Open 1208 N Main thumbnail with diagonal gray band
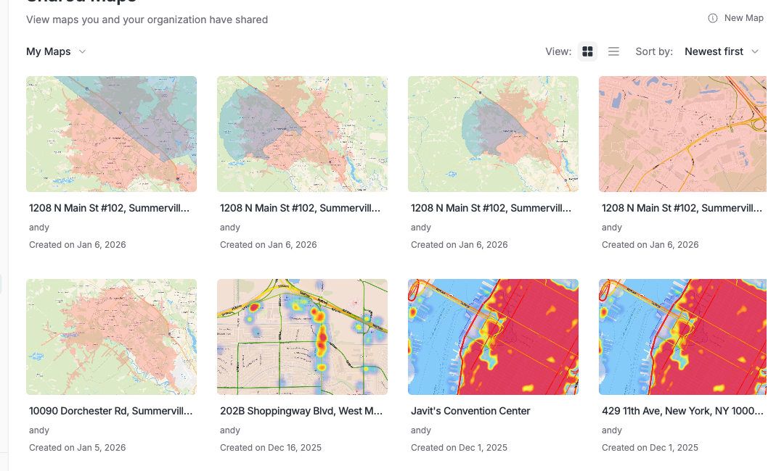The height and width of the screenshot is (471, 784). click(x=111, y=134)
